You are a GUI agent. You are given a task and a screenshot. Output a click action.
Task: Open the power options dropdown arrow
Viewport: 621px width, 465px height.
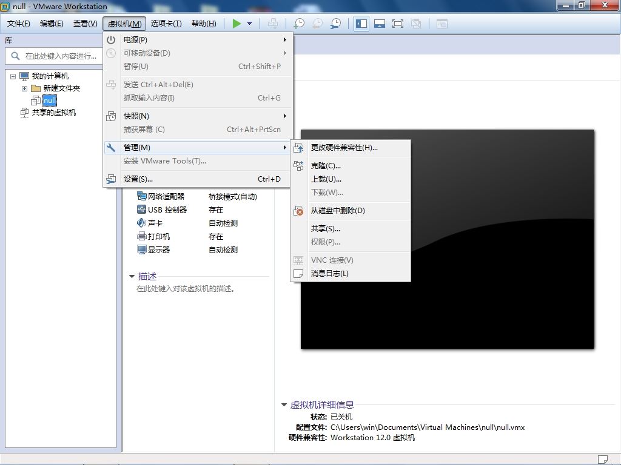coord(249,24)
